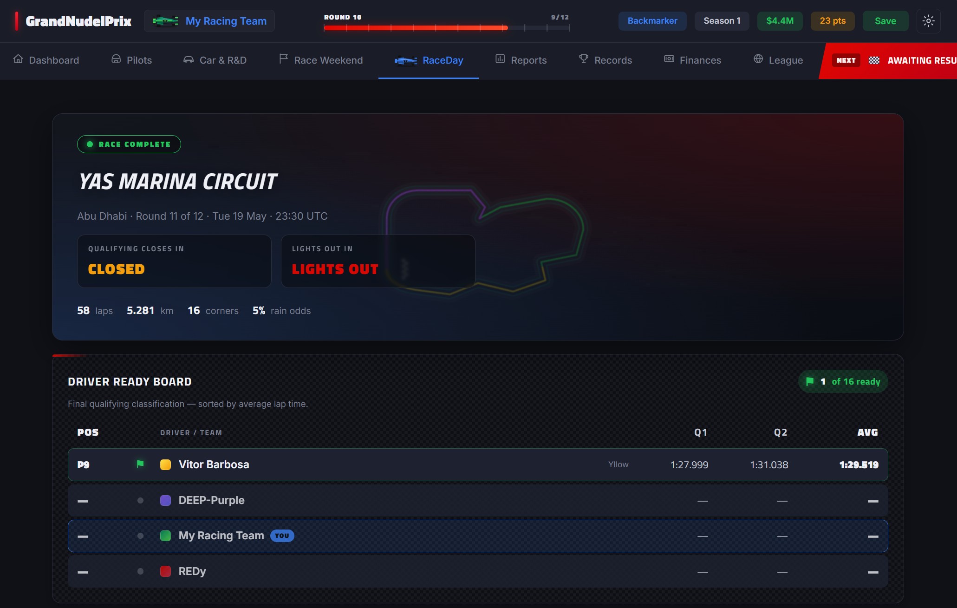Click the $4.4M budget badge
The height and width of the screenshot is (608, 957).
coord(780,21)
